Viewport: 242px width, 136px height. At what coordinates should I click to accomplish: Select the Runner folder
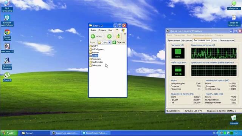click(94, 53)
